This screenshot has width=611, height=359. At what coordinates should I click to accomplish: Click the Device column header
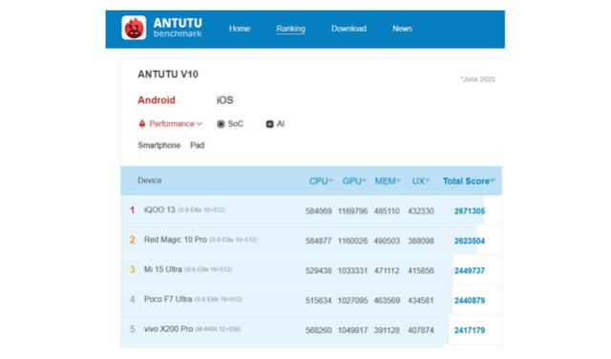150,180
